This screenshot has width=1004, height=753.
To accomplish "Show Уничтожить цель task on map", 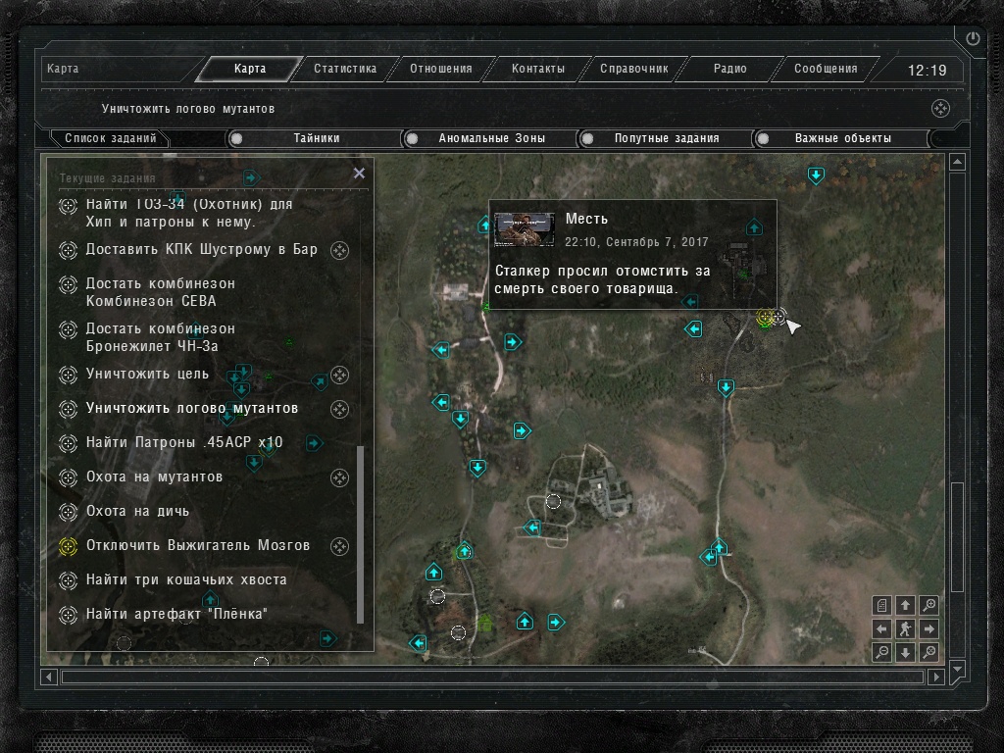I will click(339, 376).
